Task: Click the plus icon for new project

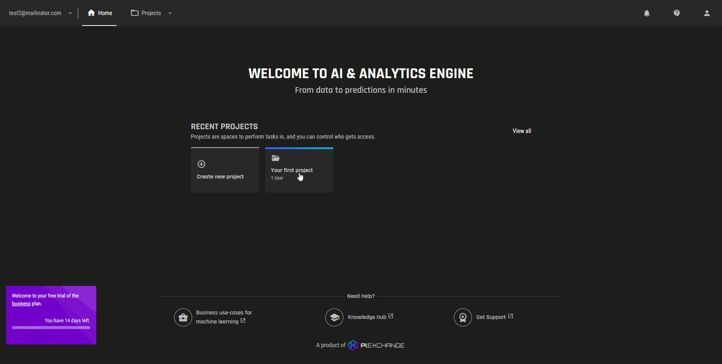Action: (201, 164)
